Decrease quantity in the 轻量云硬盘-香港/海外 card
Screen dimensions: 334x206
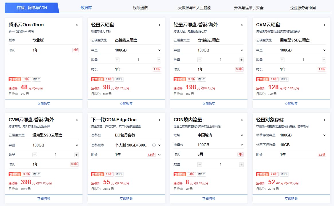tap(200, 60)
